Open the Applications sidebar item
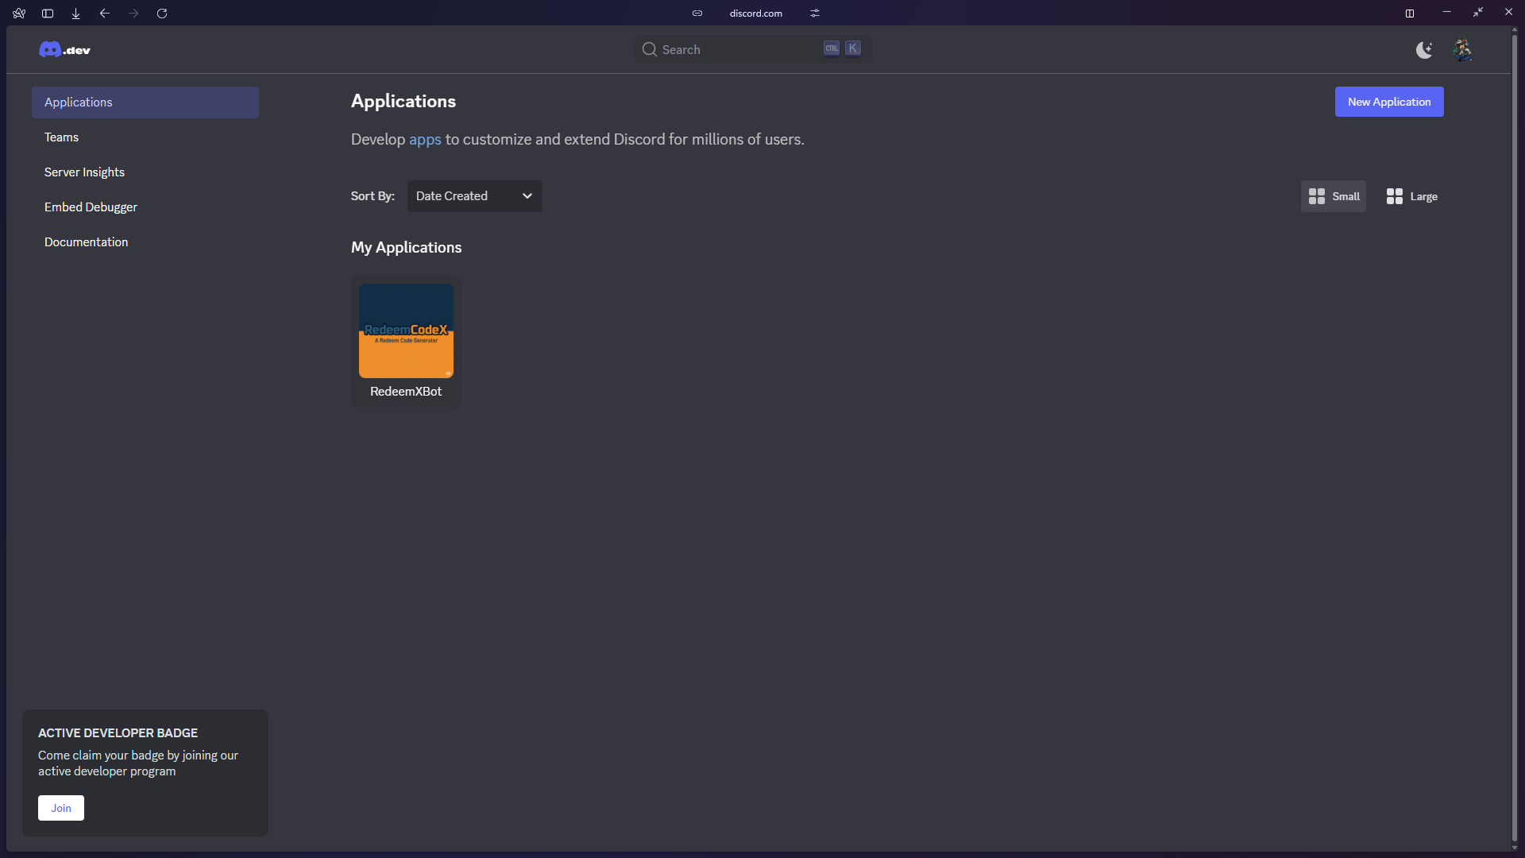The width and height of the screenshot is (1525, 858). coord(145,102)
